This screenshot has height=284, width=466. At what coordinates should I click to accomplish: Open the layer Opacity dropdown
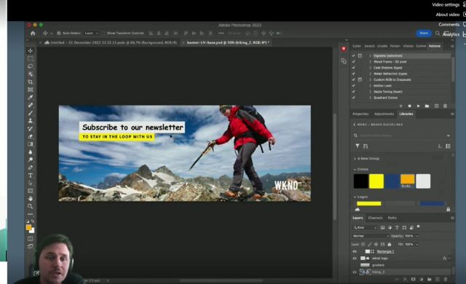coord(417,236)
